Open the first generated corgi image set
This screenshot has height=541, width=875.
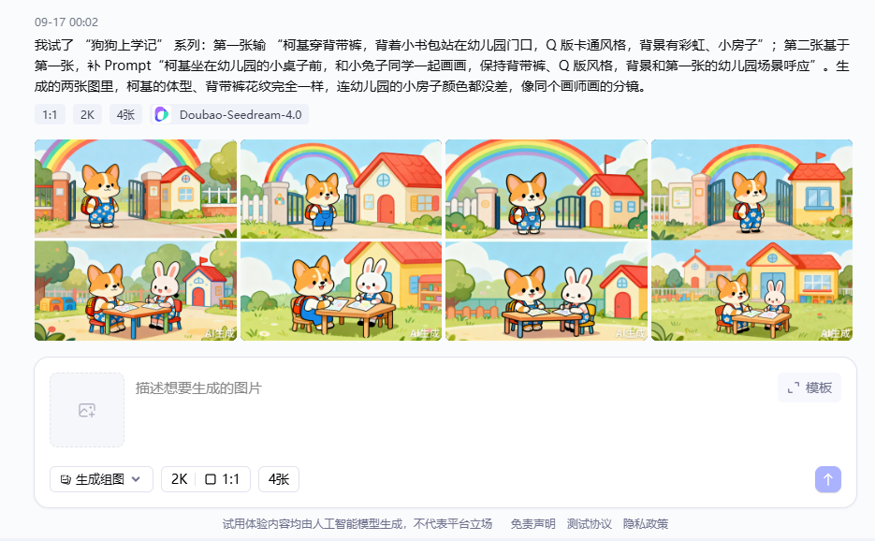(x=136, y=240)
